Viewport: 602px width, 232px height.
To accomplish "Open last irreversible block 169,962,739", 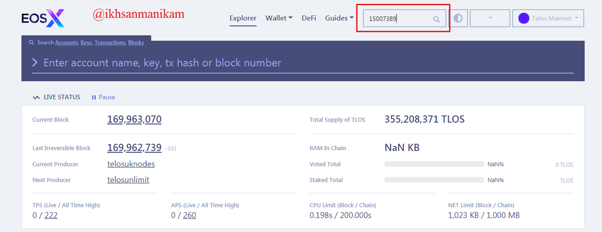I will (x=135, y=147).
